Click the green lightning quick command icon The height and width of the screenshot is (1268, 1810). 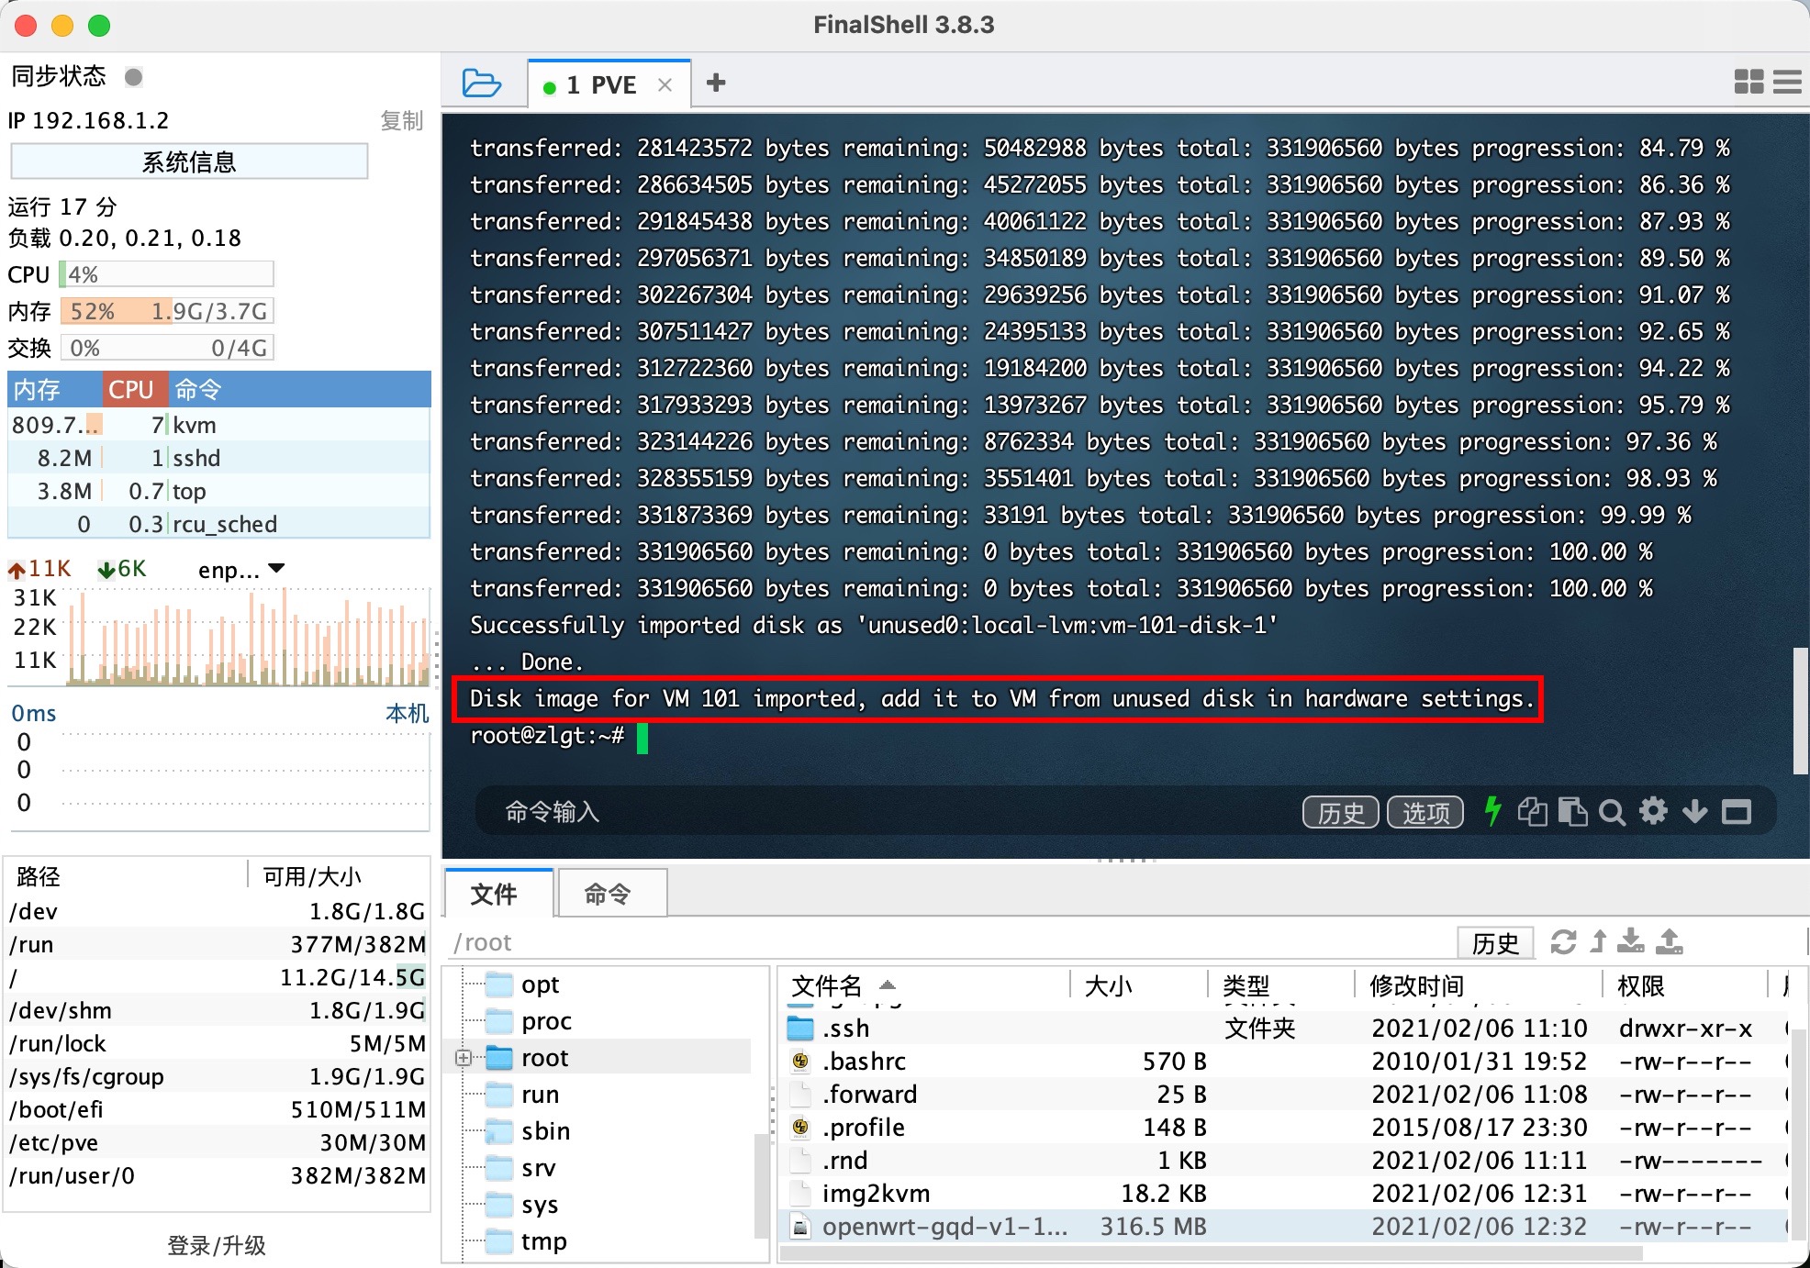point(1493,811)
